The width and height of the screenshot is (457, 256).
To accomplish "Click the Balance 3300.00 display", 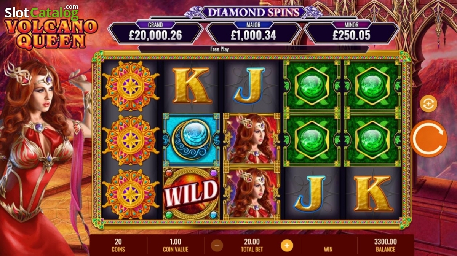I will point(386,245).
